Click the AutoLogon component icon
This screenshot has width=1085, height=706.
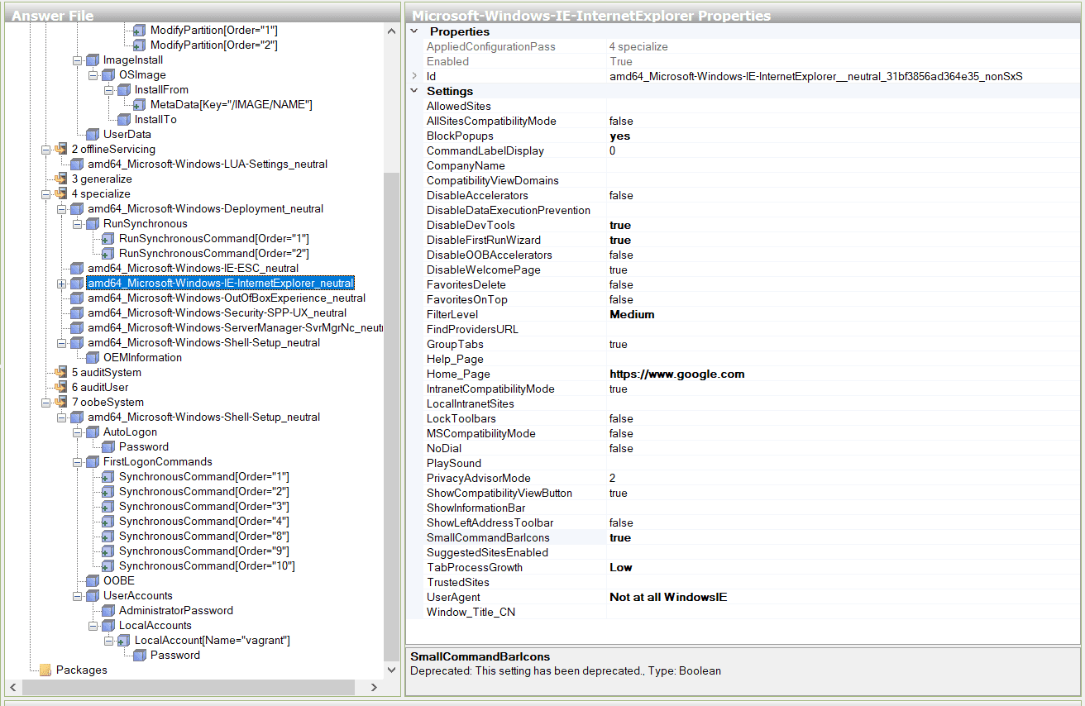click(x=93, y=432)
